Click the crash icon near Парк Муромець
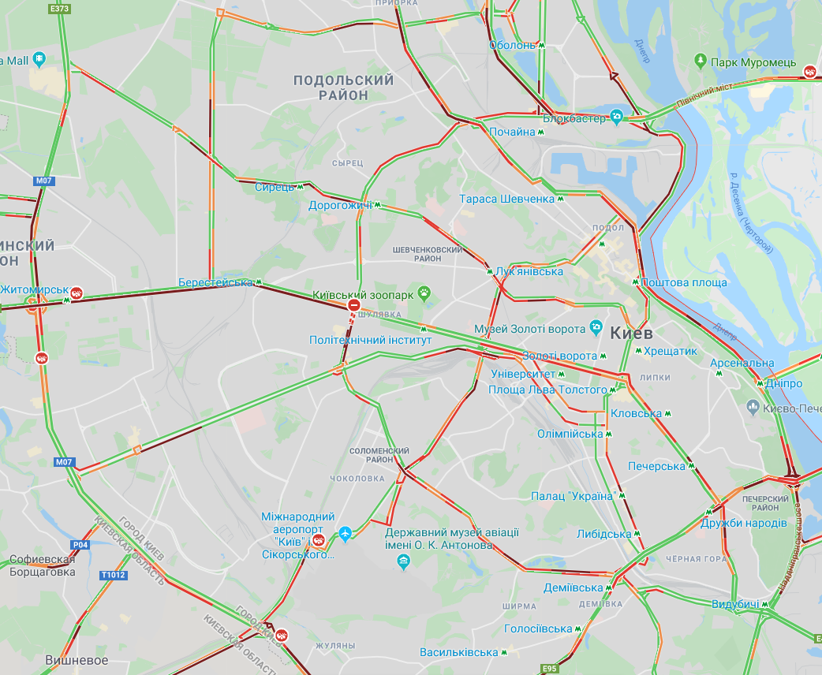822x675 pixels. pos(810,71)
